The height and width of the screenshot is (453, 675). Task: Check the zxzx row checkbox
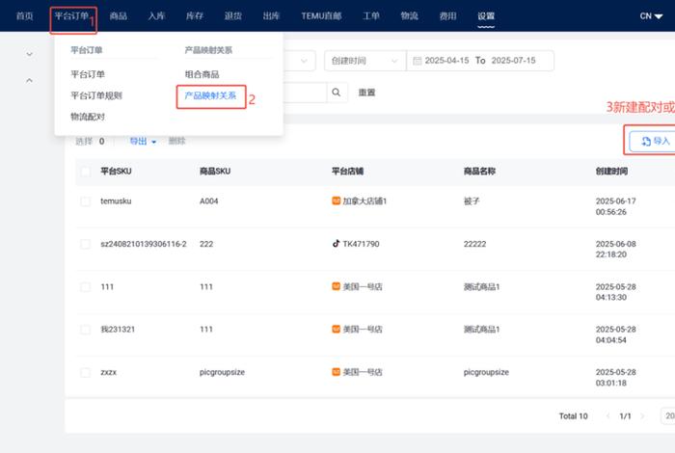click(x=86, y=372)
